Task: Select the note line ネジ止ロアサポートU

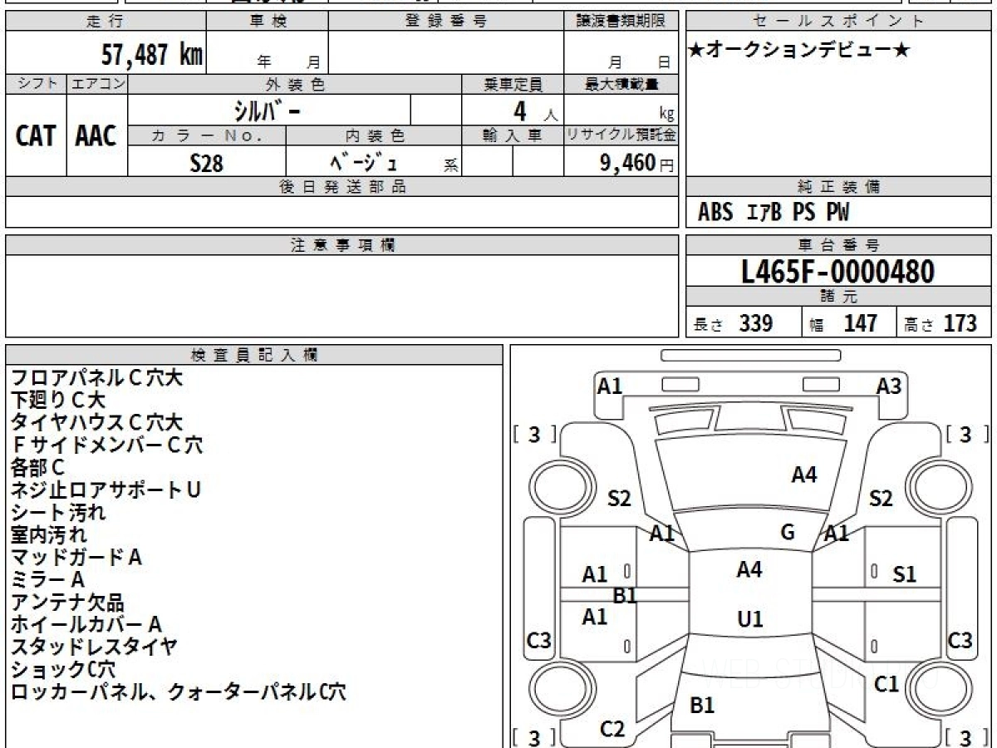Action: [106, 490]
